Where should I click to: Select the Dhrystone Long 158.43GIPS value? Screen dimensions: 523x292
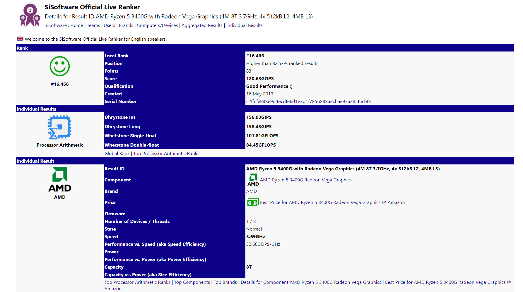click(x=259, y=127)
